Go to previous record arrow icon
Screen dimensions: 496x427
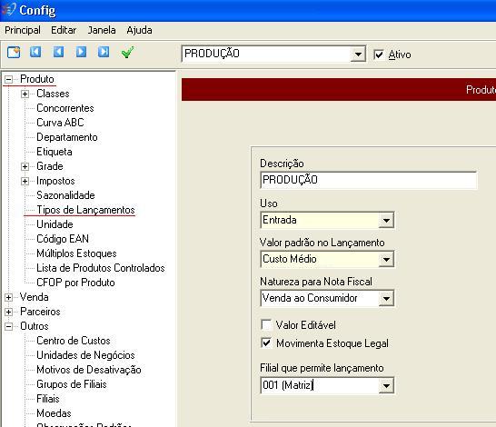pyautogui.click(x=58, y=52)
